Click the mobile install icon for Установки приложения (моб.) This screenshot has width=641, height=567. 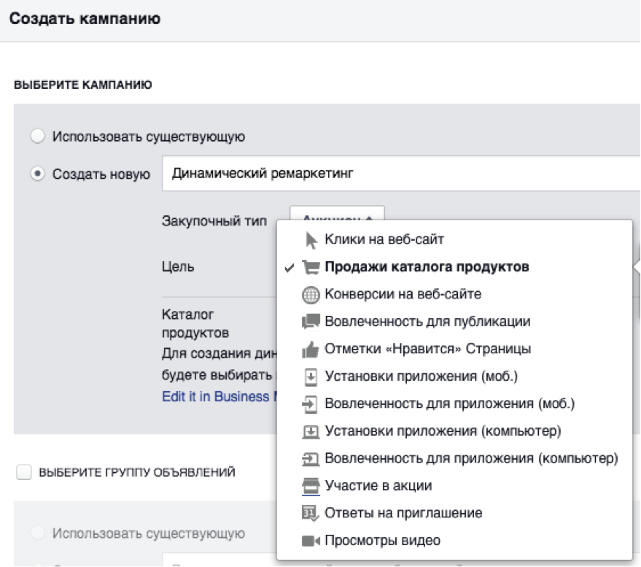[x=311, y=377]
